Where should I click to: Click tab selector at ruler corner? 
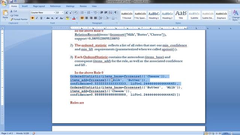pos(2,28)
